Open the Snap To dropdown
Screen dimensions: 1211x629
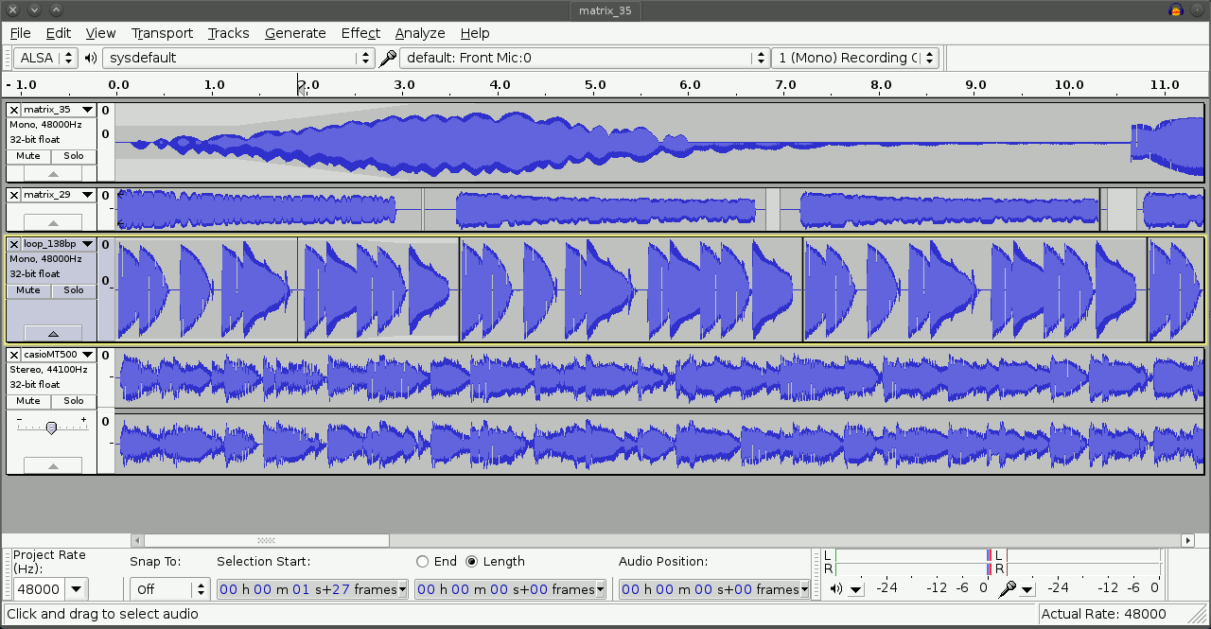click(168, 589)
